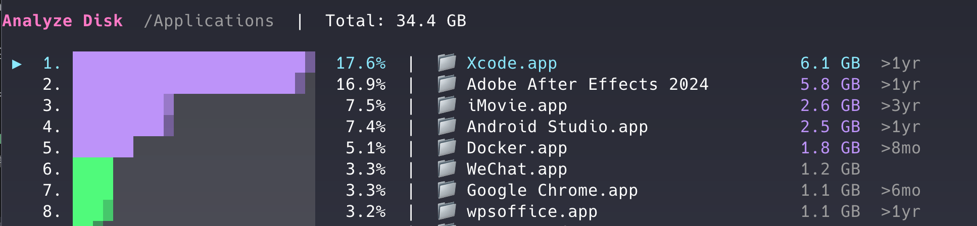This screenshot has height=226, width=977.
Task: Select Adobe After Effects 2024 entry
Action: tap(587, 84)
